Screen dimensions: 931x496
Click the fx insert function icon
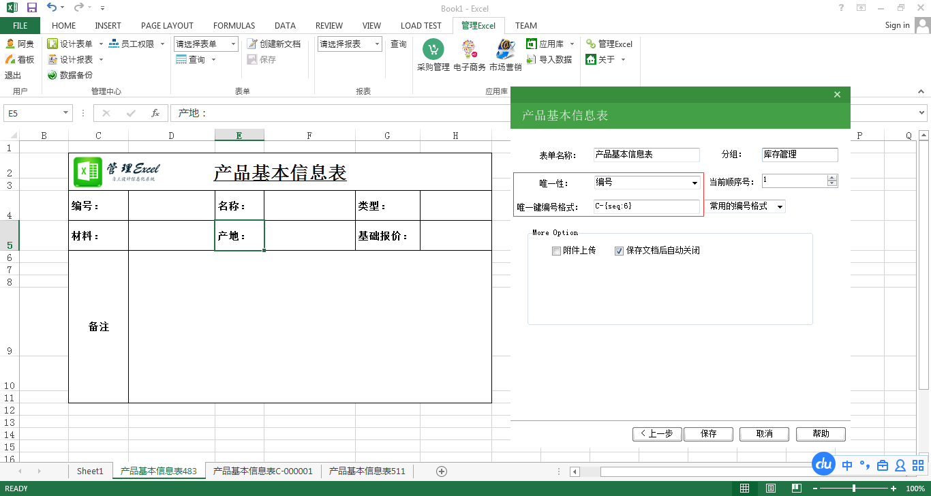tap(155, 113)
